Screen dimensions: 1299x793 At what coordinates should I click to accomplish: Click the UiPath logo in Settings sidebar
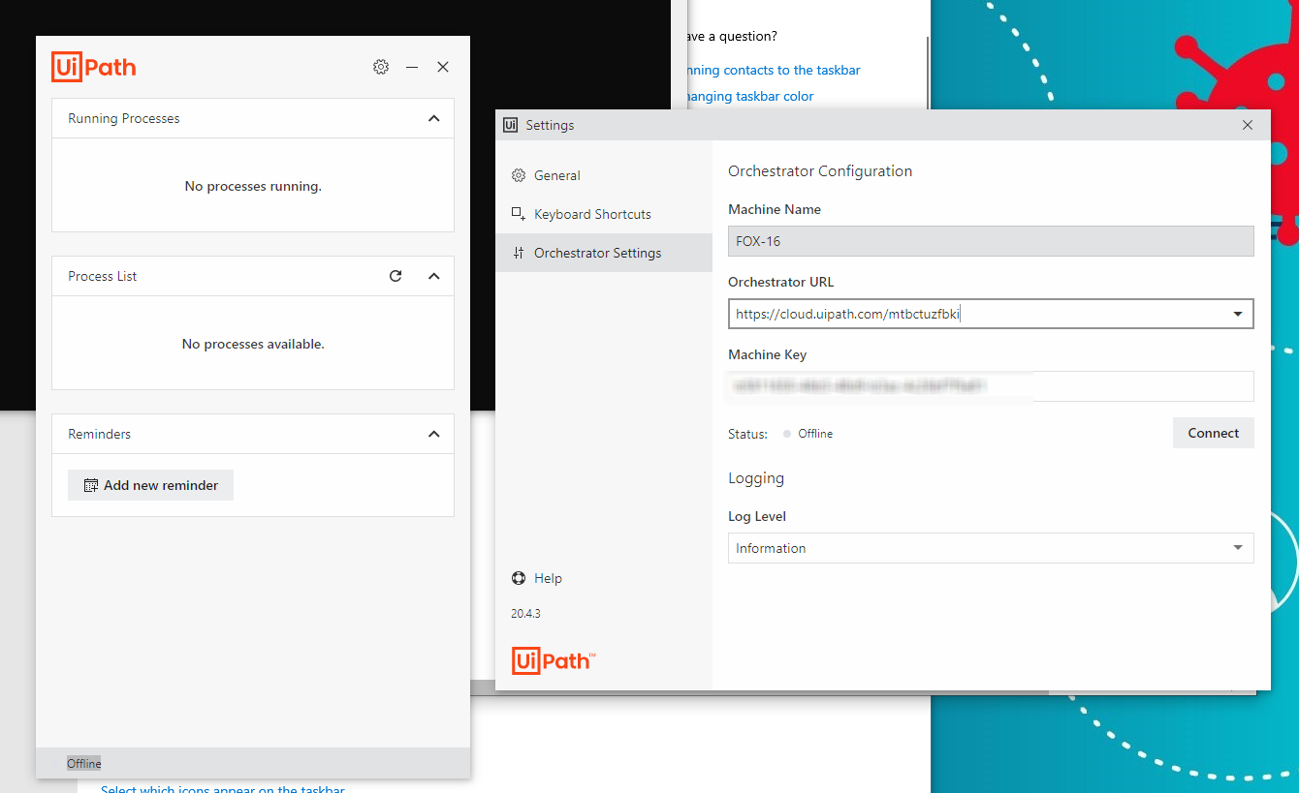click(x=553, y=661)
